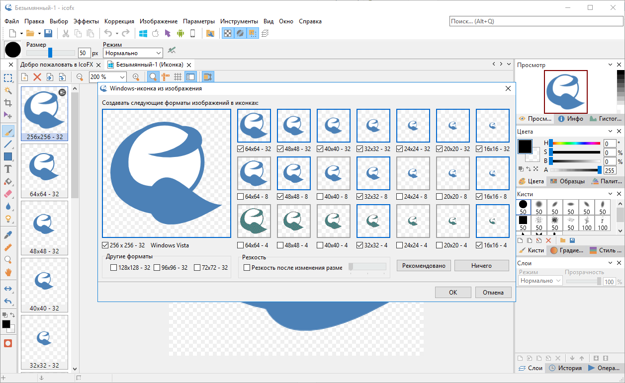
Task: Collapse the Просмотр panel chevron
Action: click(x=611, y=65)
